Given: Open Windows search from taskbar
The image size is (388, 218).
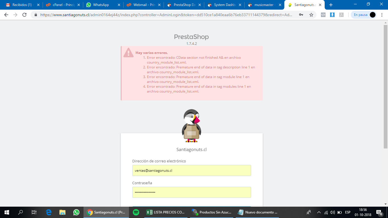Looking at the screenshot, I should tap(20, 212).
